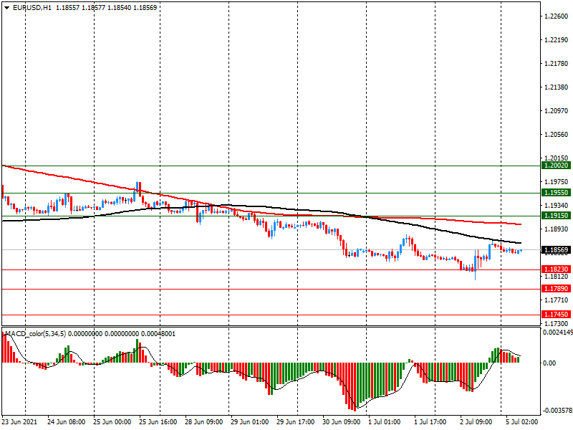Click the 1.22600 value on the price scale
The width and height of the screenshot is (573, 430).
pyautogui.click(x=556, y=17)
